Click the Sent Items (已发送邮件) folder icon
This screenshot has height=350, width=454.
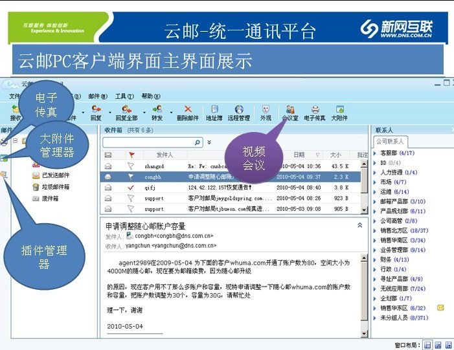[36, 175]
